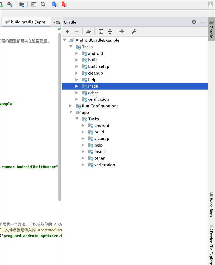Viewport: 215px width, 265px height.
Task: Expand root other task group arrow
Action: click(x=77, y=93)
